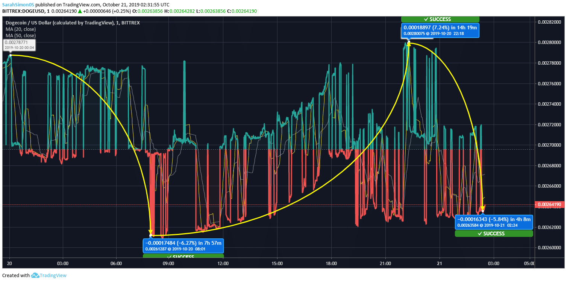The height and width of the screenshot is (282, 567).
Task: Click the SUCCESS banner below the −6.27% callout
Action: (x=183, y=256)
